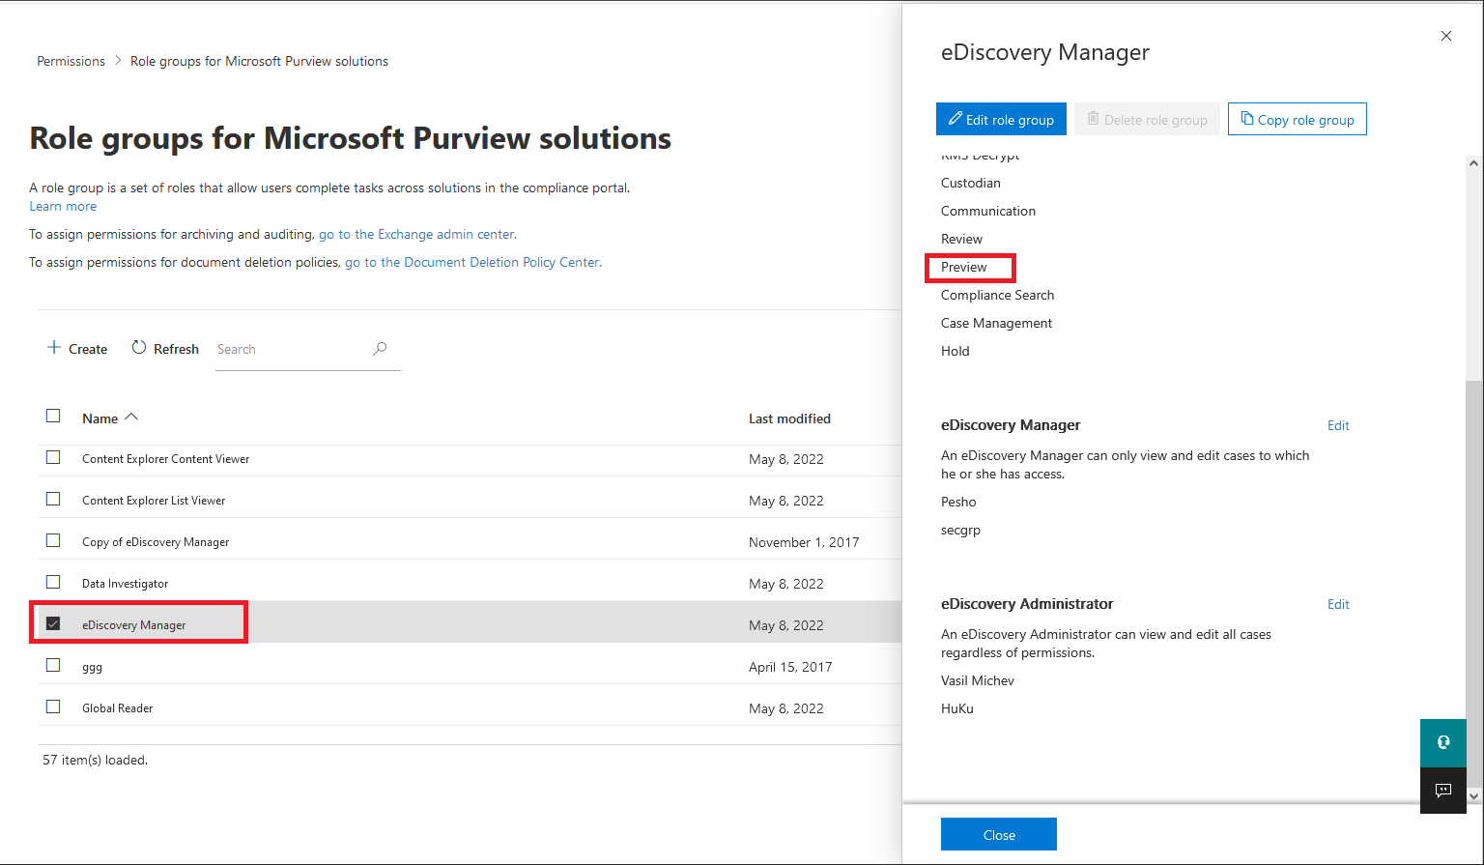The height and width of the screenshot is (865, 1484).
Task: Click Edit next to eDiscovery Manager section
Action: (x=1338, y=425)
